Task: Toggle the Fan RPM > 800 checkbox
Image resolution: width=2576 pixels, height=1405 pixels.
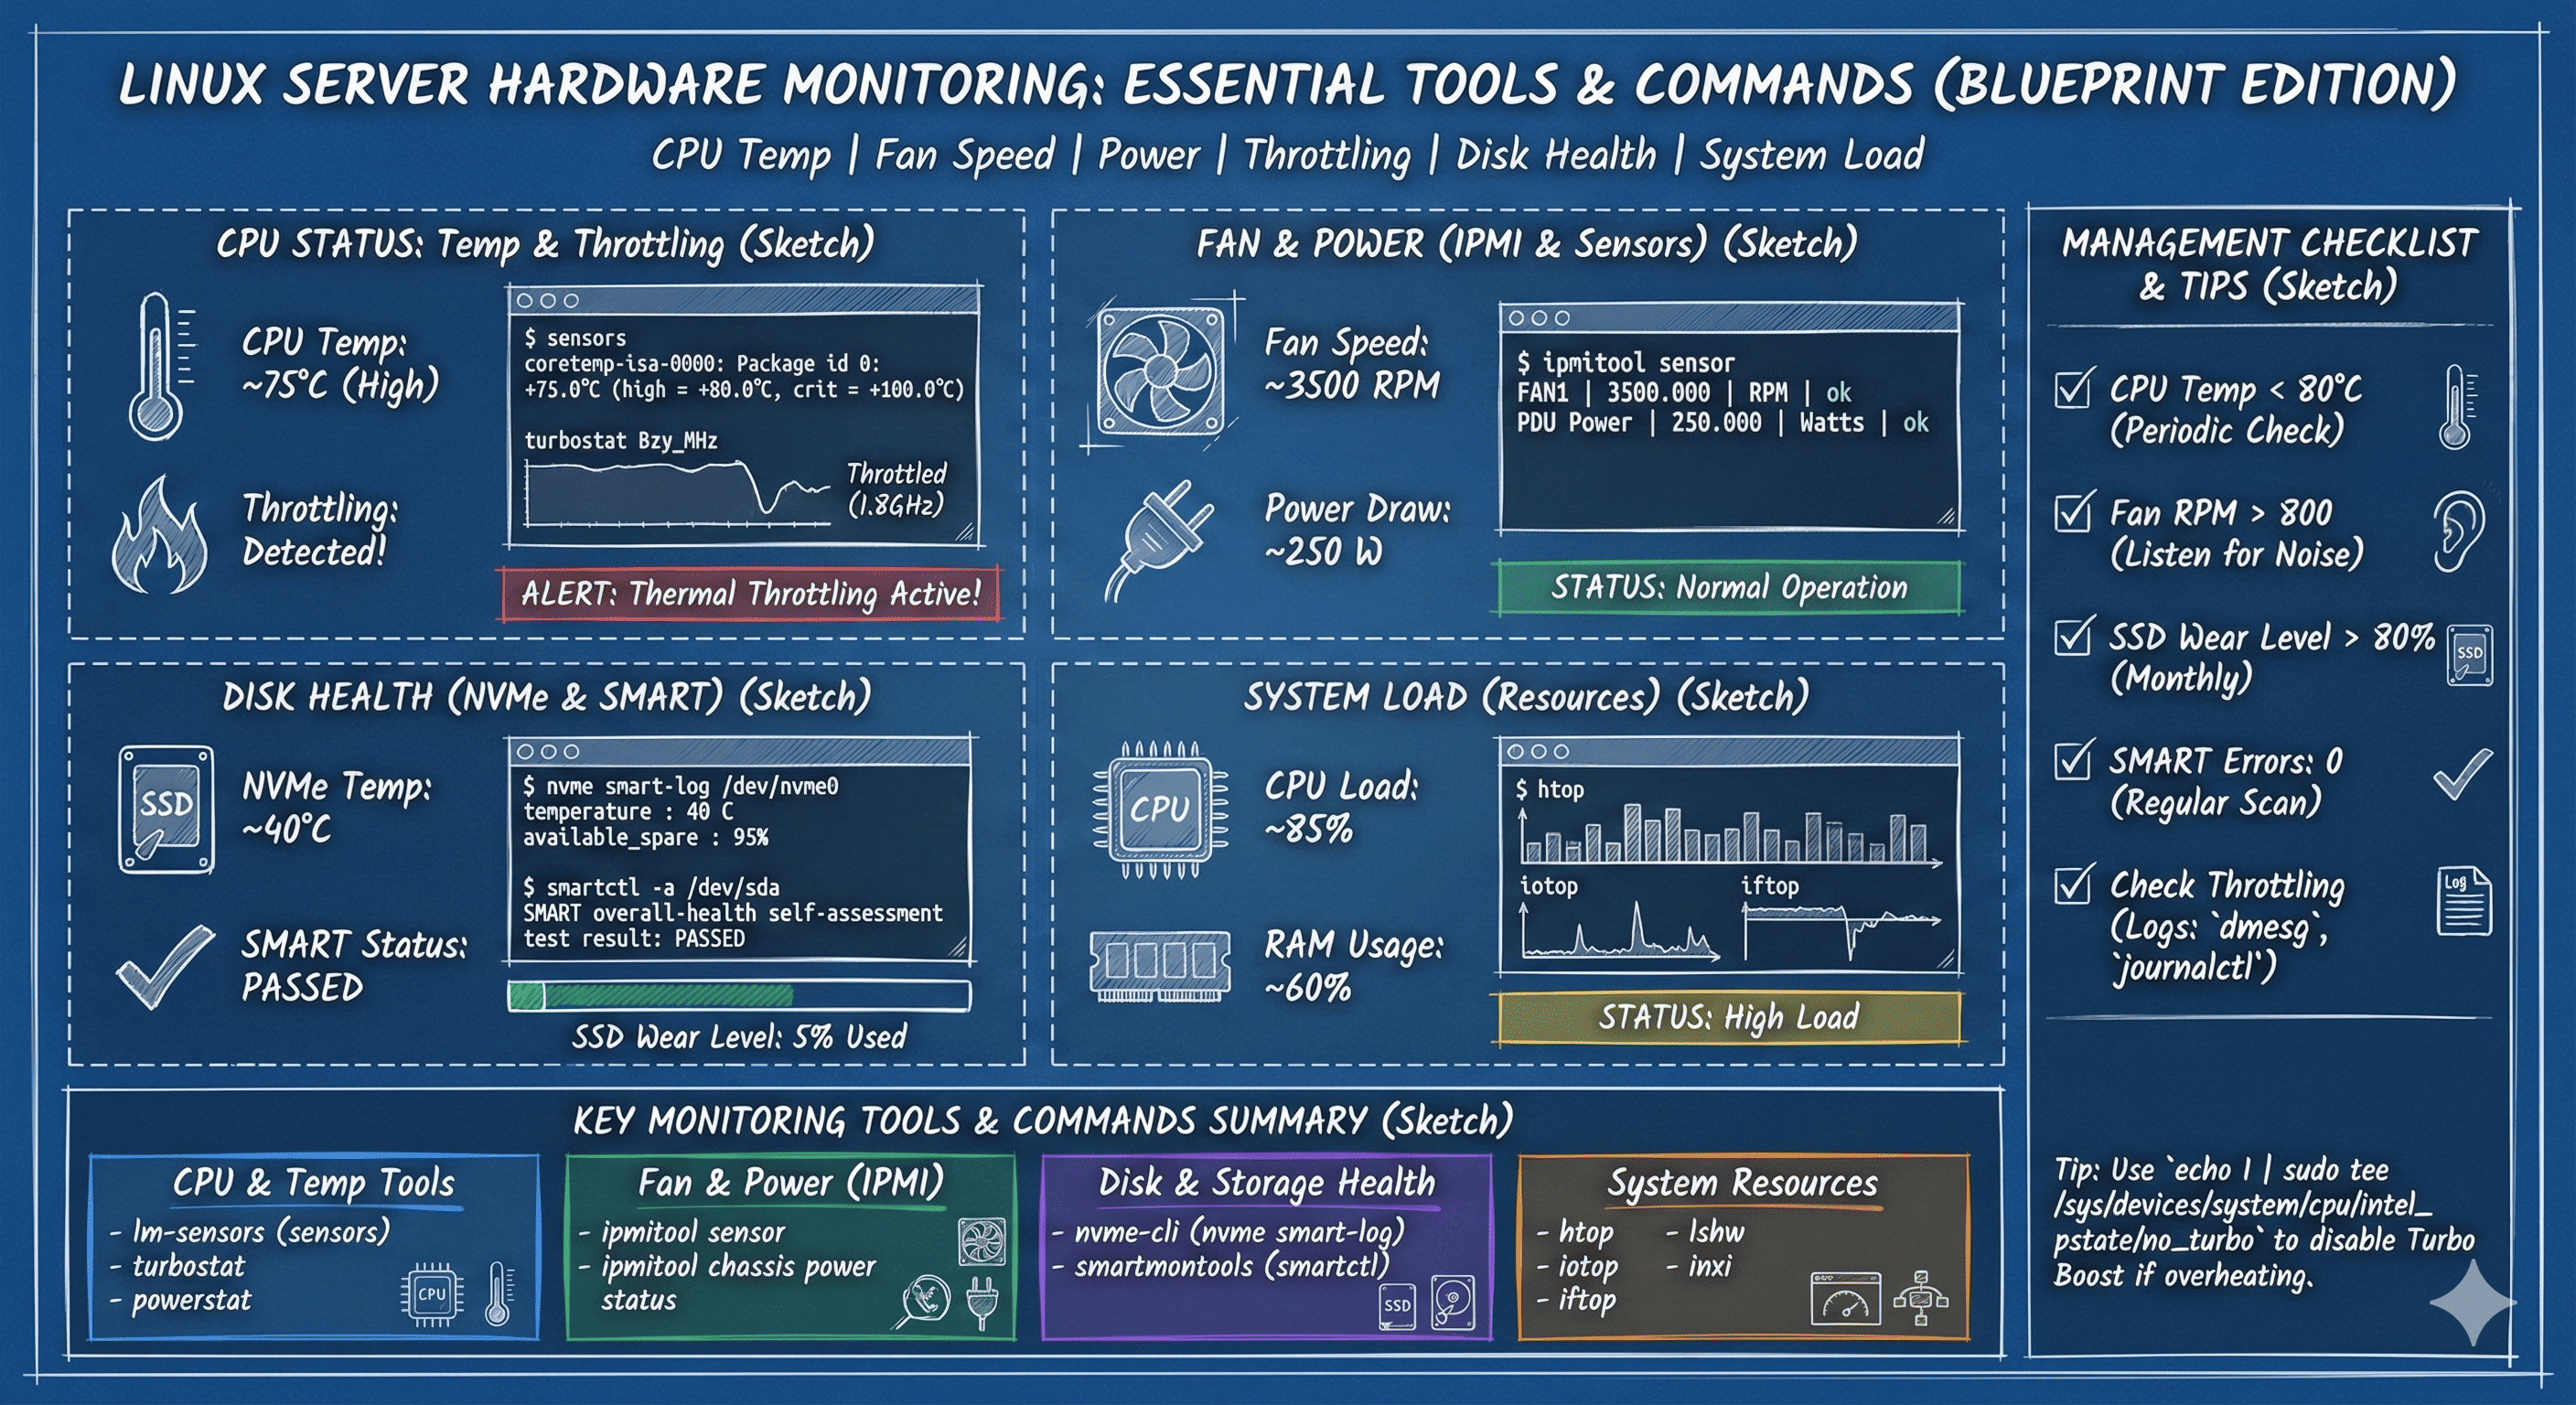Action: tap(2072, 513)
